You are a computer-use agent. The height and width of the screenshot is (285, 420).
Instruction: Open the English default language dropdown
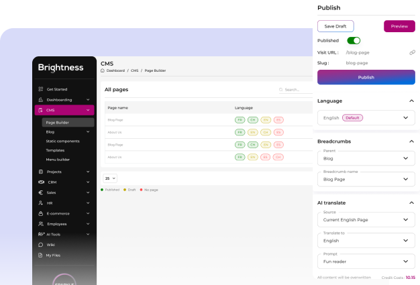pyautogui.click(x=366, y=117)
